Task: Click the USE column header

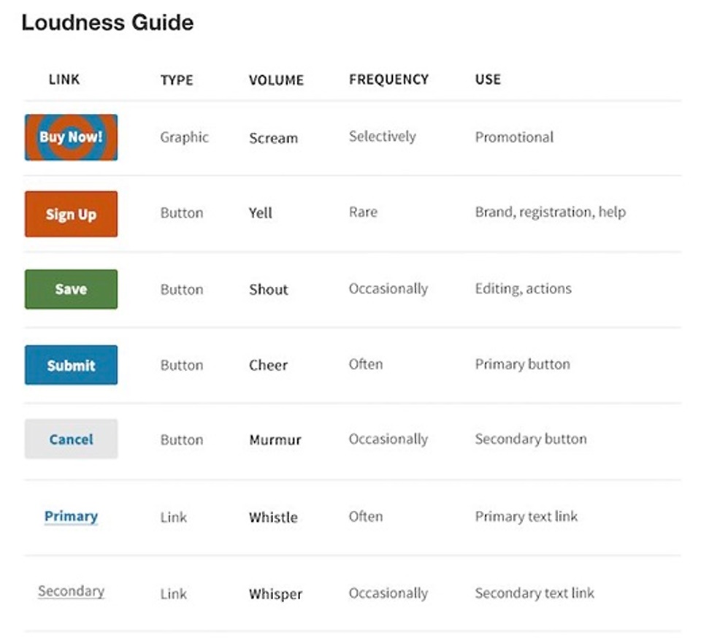Action: point(488,80)
